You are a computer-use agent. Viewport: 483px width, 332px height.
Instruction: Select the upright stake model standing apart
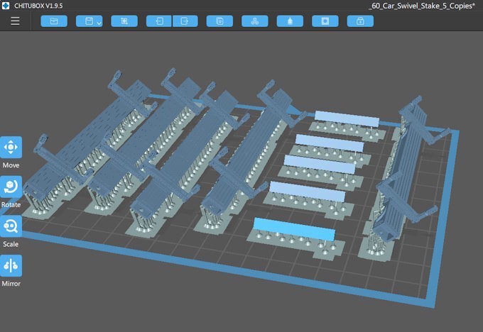(403, 172)
